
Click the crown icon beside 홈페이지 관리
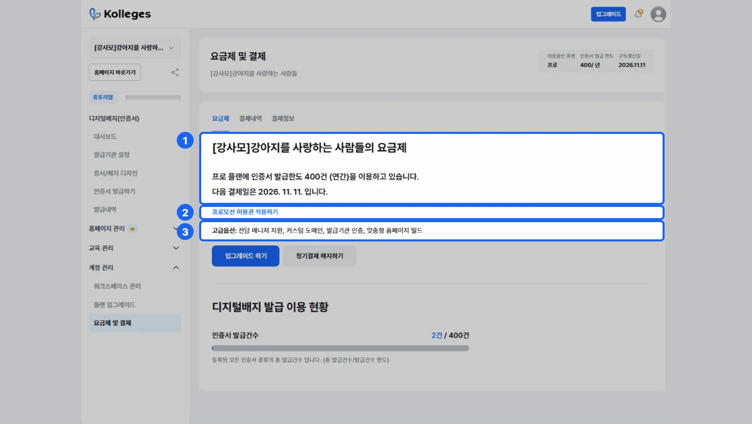pos(133,229)
